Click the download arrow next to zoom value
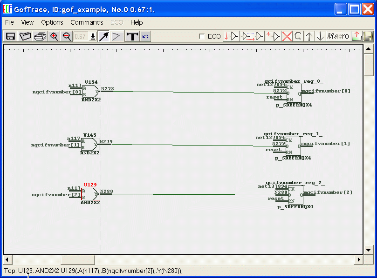Viewport: 377px width, 278px height. point(93,36)
